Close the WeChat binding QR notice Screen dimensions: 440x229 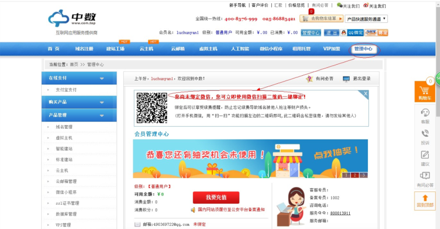[365, 94]
